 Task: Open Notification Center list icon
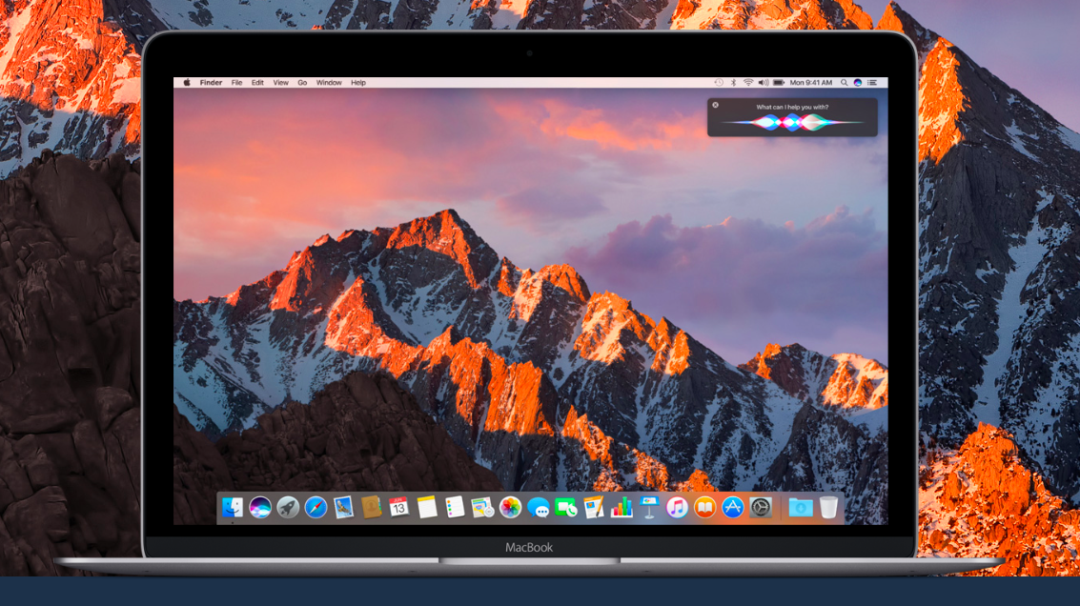[x=873, y=83]
